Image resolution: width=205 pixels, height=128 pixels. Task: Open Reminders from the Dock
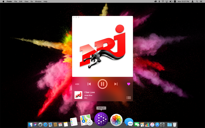(x=74, y=122)
